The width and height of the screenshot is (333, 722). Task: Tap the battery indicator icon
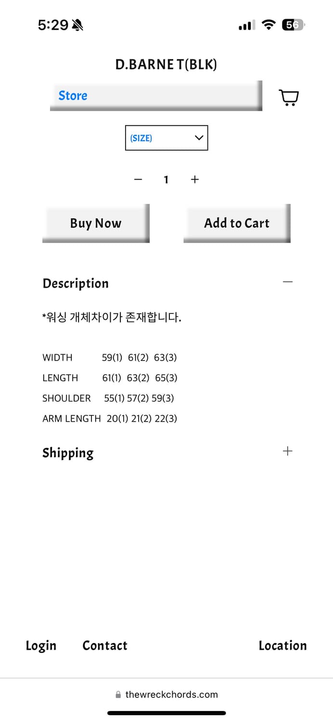click(x=293, y=25)
